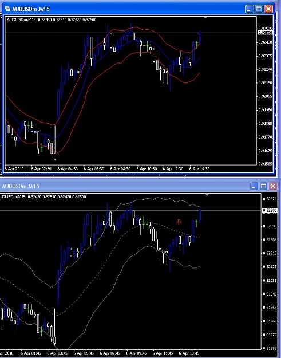Close the lower AUDUSDm,M15 chart window
The width and height of the screenshot is (281, 358).
(x=273, y=186)
